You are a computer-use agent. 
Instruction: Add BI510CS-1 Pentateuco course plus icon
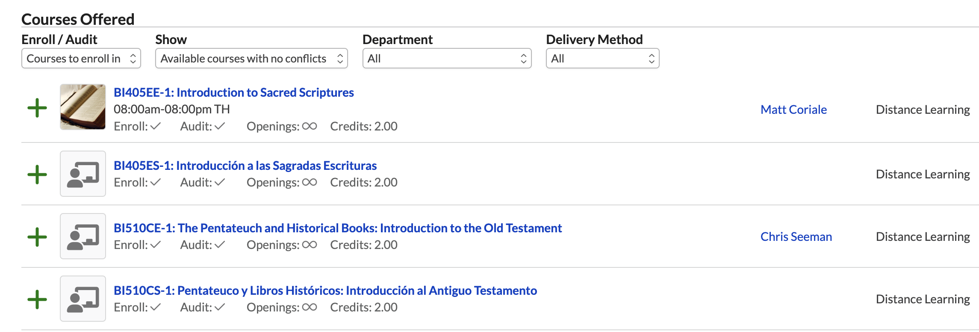37,299
